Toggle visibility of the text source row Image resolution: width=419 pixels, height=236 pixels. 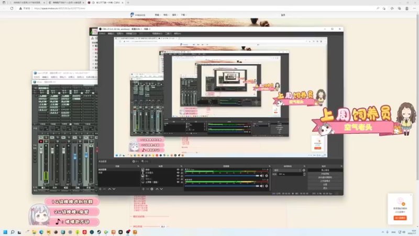[x=178, y=173]
